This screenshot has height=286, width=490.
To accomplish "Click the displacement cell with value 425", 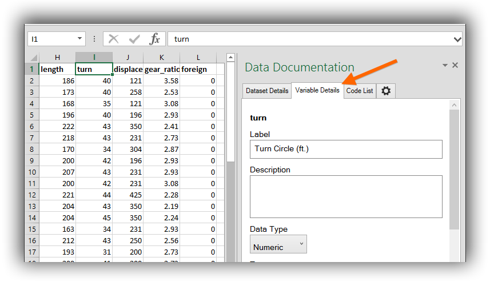I will pos(128,195).
